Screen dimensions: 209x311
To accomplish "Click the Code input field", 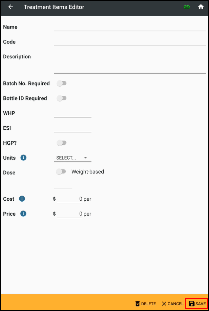I will pyautogui.click(x=130, y=43).
